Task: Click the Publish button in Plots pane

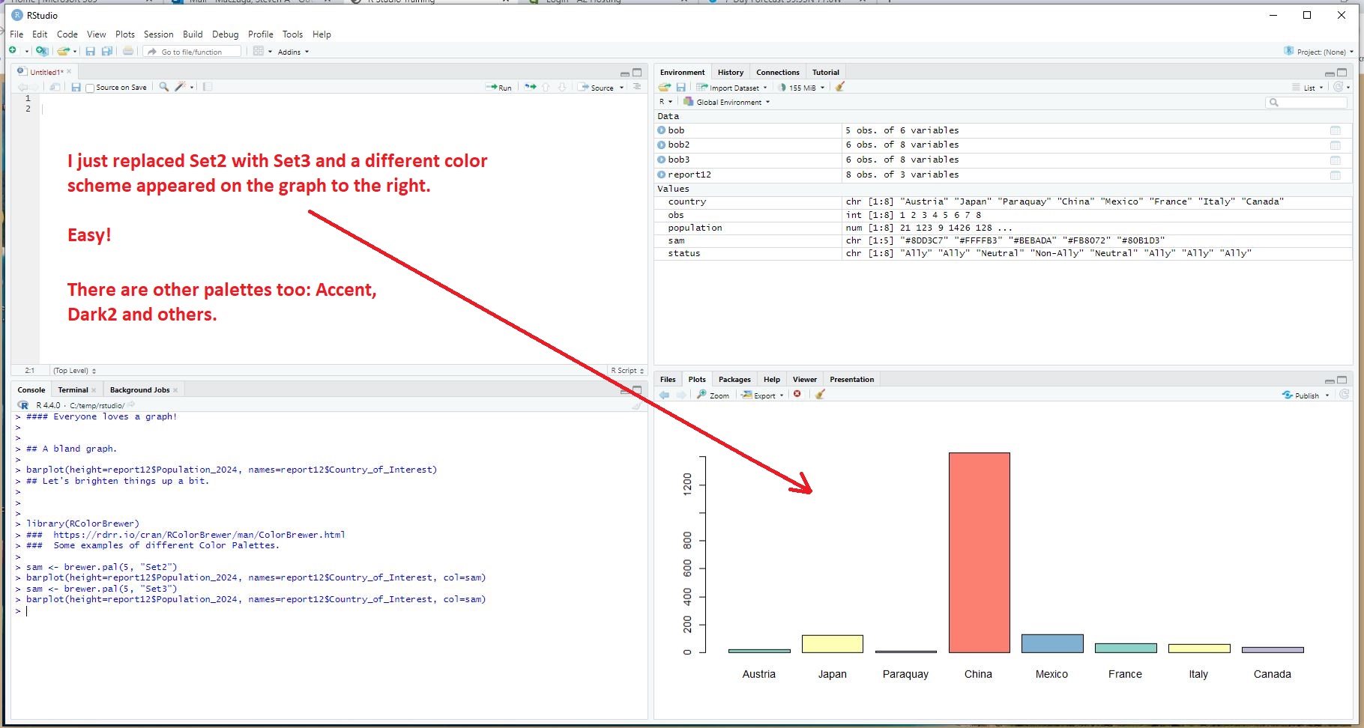Action: [1306, 395]
